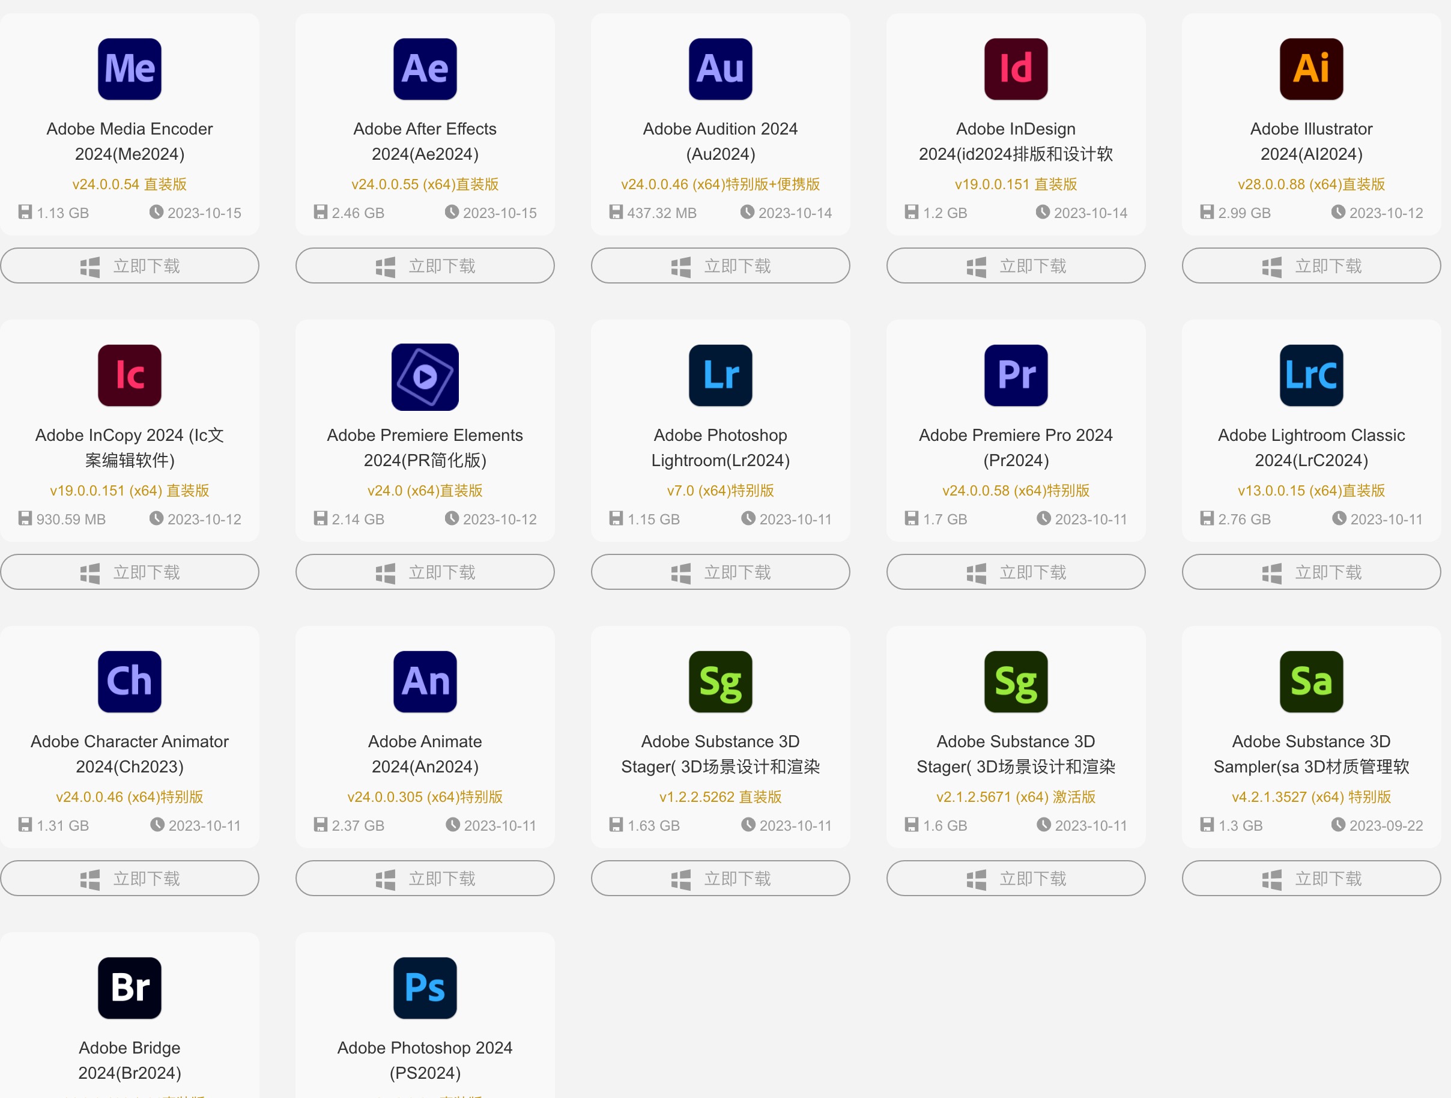This screenshot has height=1098, width=1451.
Task: Click version text v13.0.0.15 (x64)直装版
Action: (x=1311, y=491)
